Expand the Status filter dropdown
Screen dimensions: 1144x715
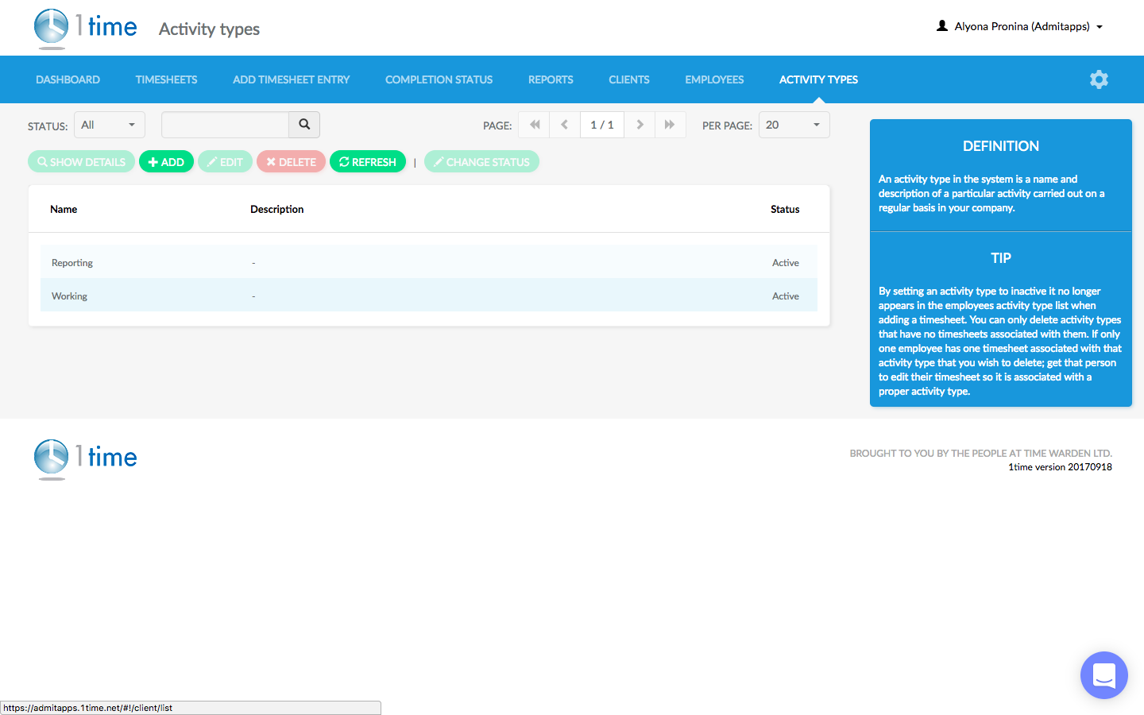coord(110,125)
